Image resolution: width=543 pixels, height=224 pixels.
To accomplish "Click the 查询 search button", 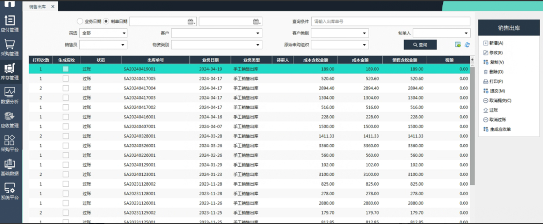I will pos(420,45).
